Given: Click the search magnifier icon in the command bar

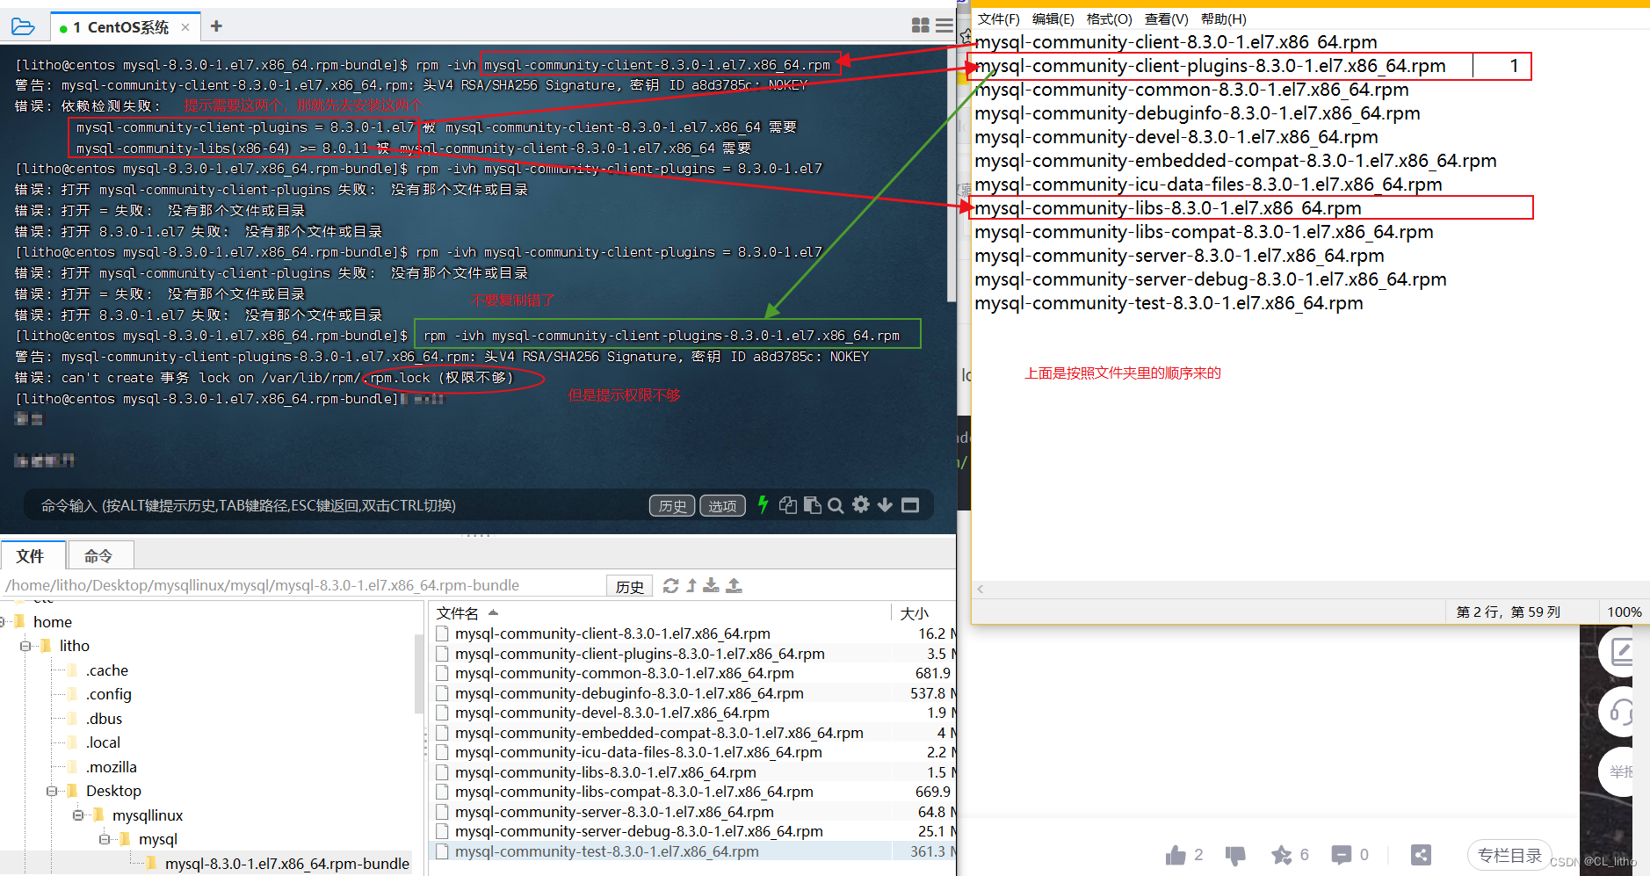Looking at the screenshot, I should (836, 505).
